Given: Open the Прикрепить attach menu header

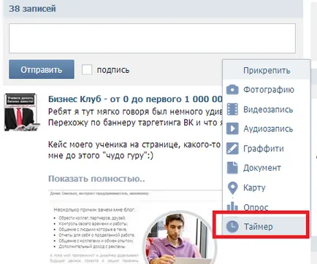Looking at the screenshot, I should tap(267, 70).
